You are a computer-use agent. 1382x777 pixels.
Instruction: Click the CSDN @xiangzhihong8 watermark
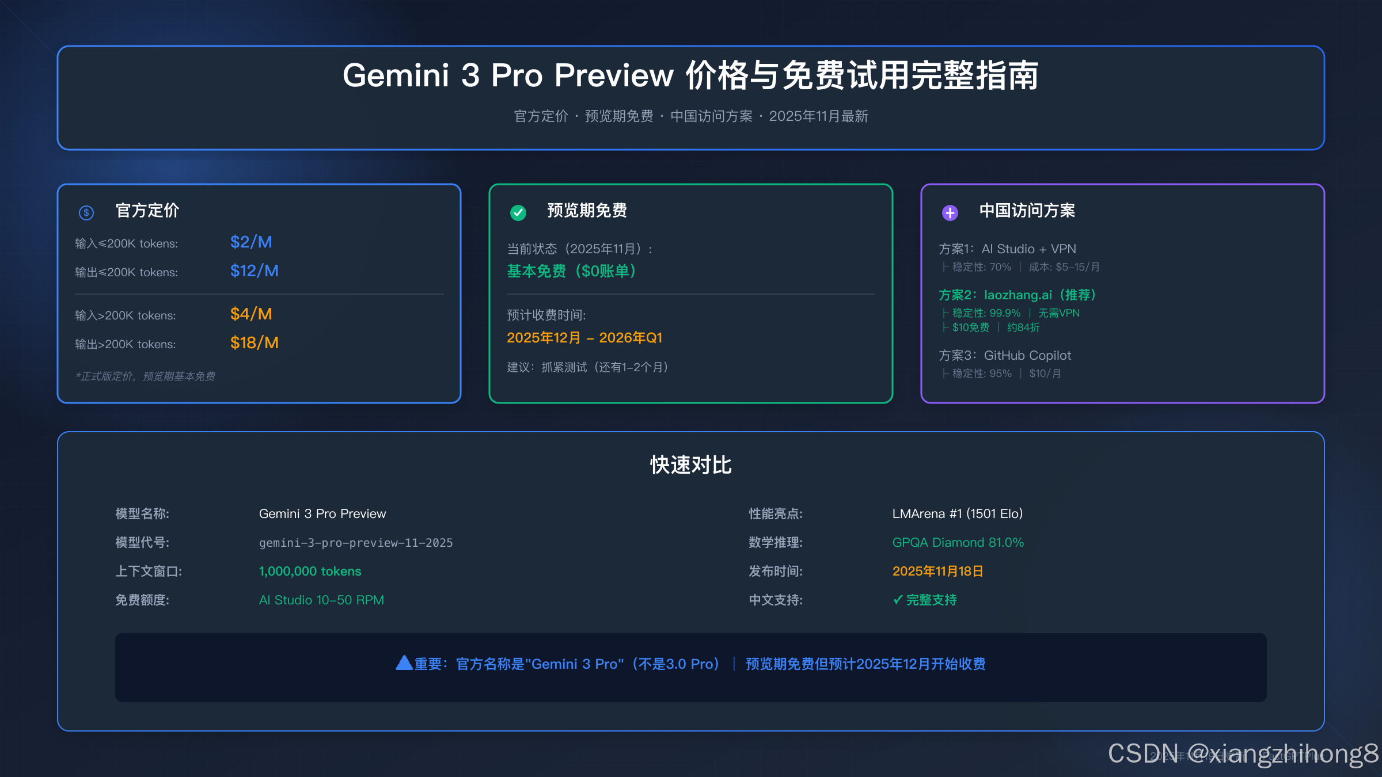coord(1243,753)
